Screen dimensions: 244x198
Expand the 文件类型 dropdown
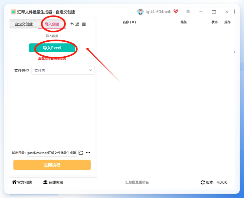click(63, 70)
